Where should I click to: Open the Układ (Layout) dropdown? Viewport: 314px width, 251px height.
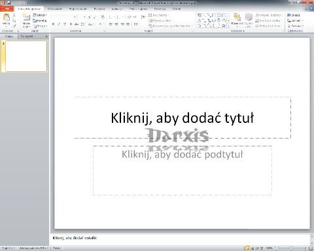[x=40, y=15]
